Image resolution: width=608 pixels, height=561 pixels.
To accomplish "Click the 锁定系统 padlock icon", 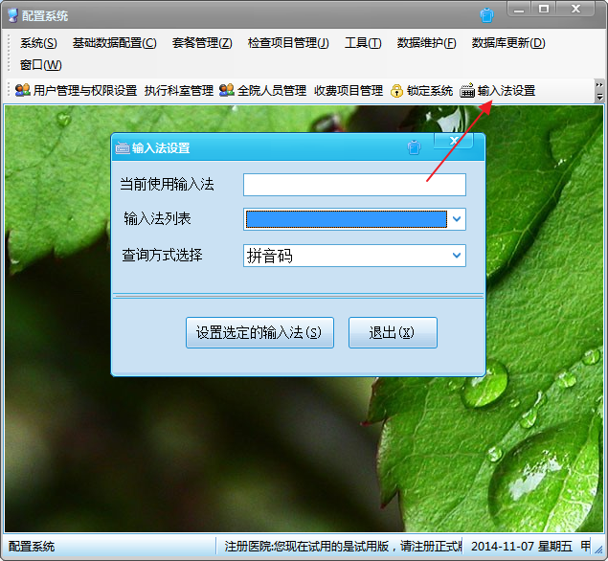I will point(396,91).
